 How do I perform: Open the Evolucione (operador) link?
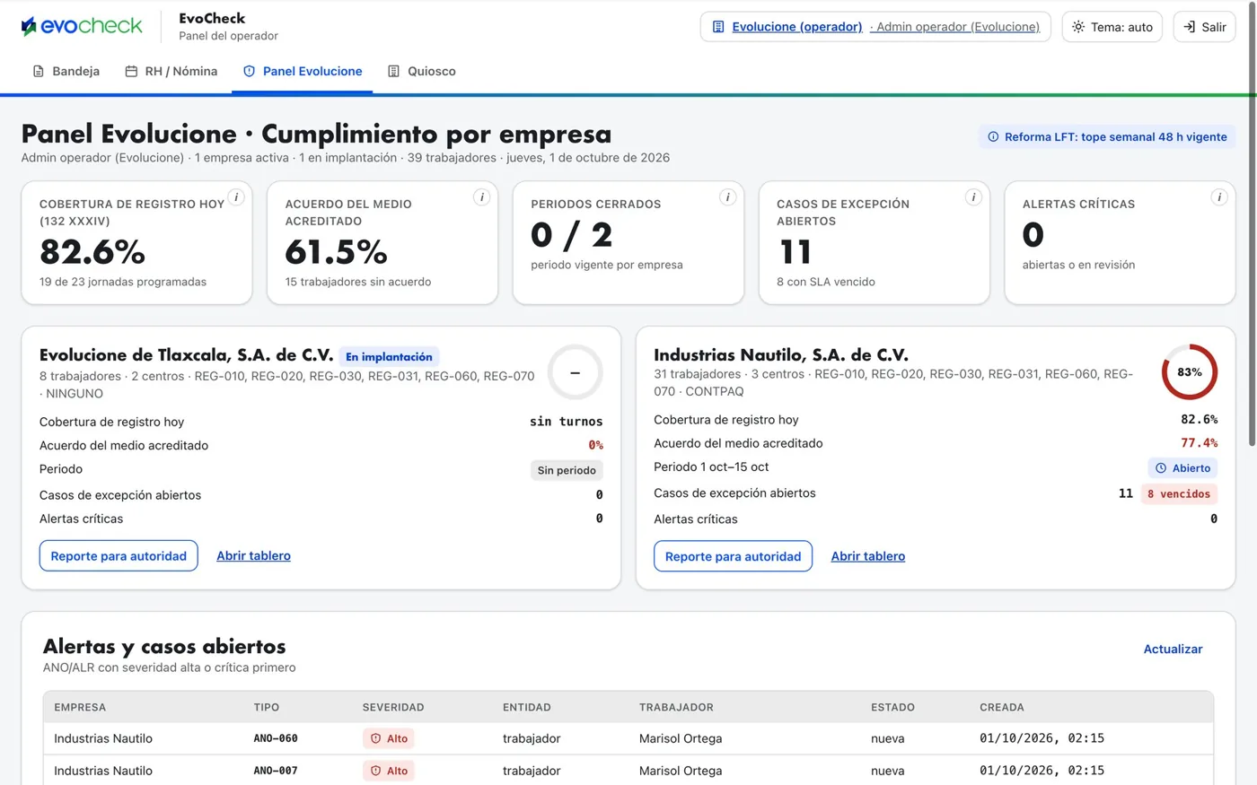click(797, 27)
